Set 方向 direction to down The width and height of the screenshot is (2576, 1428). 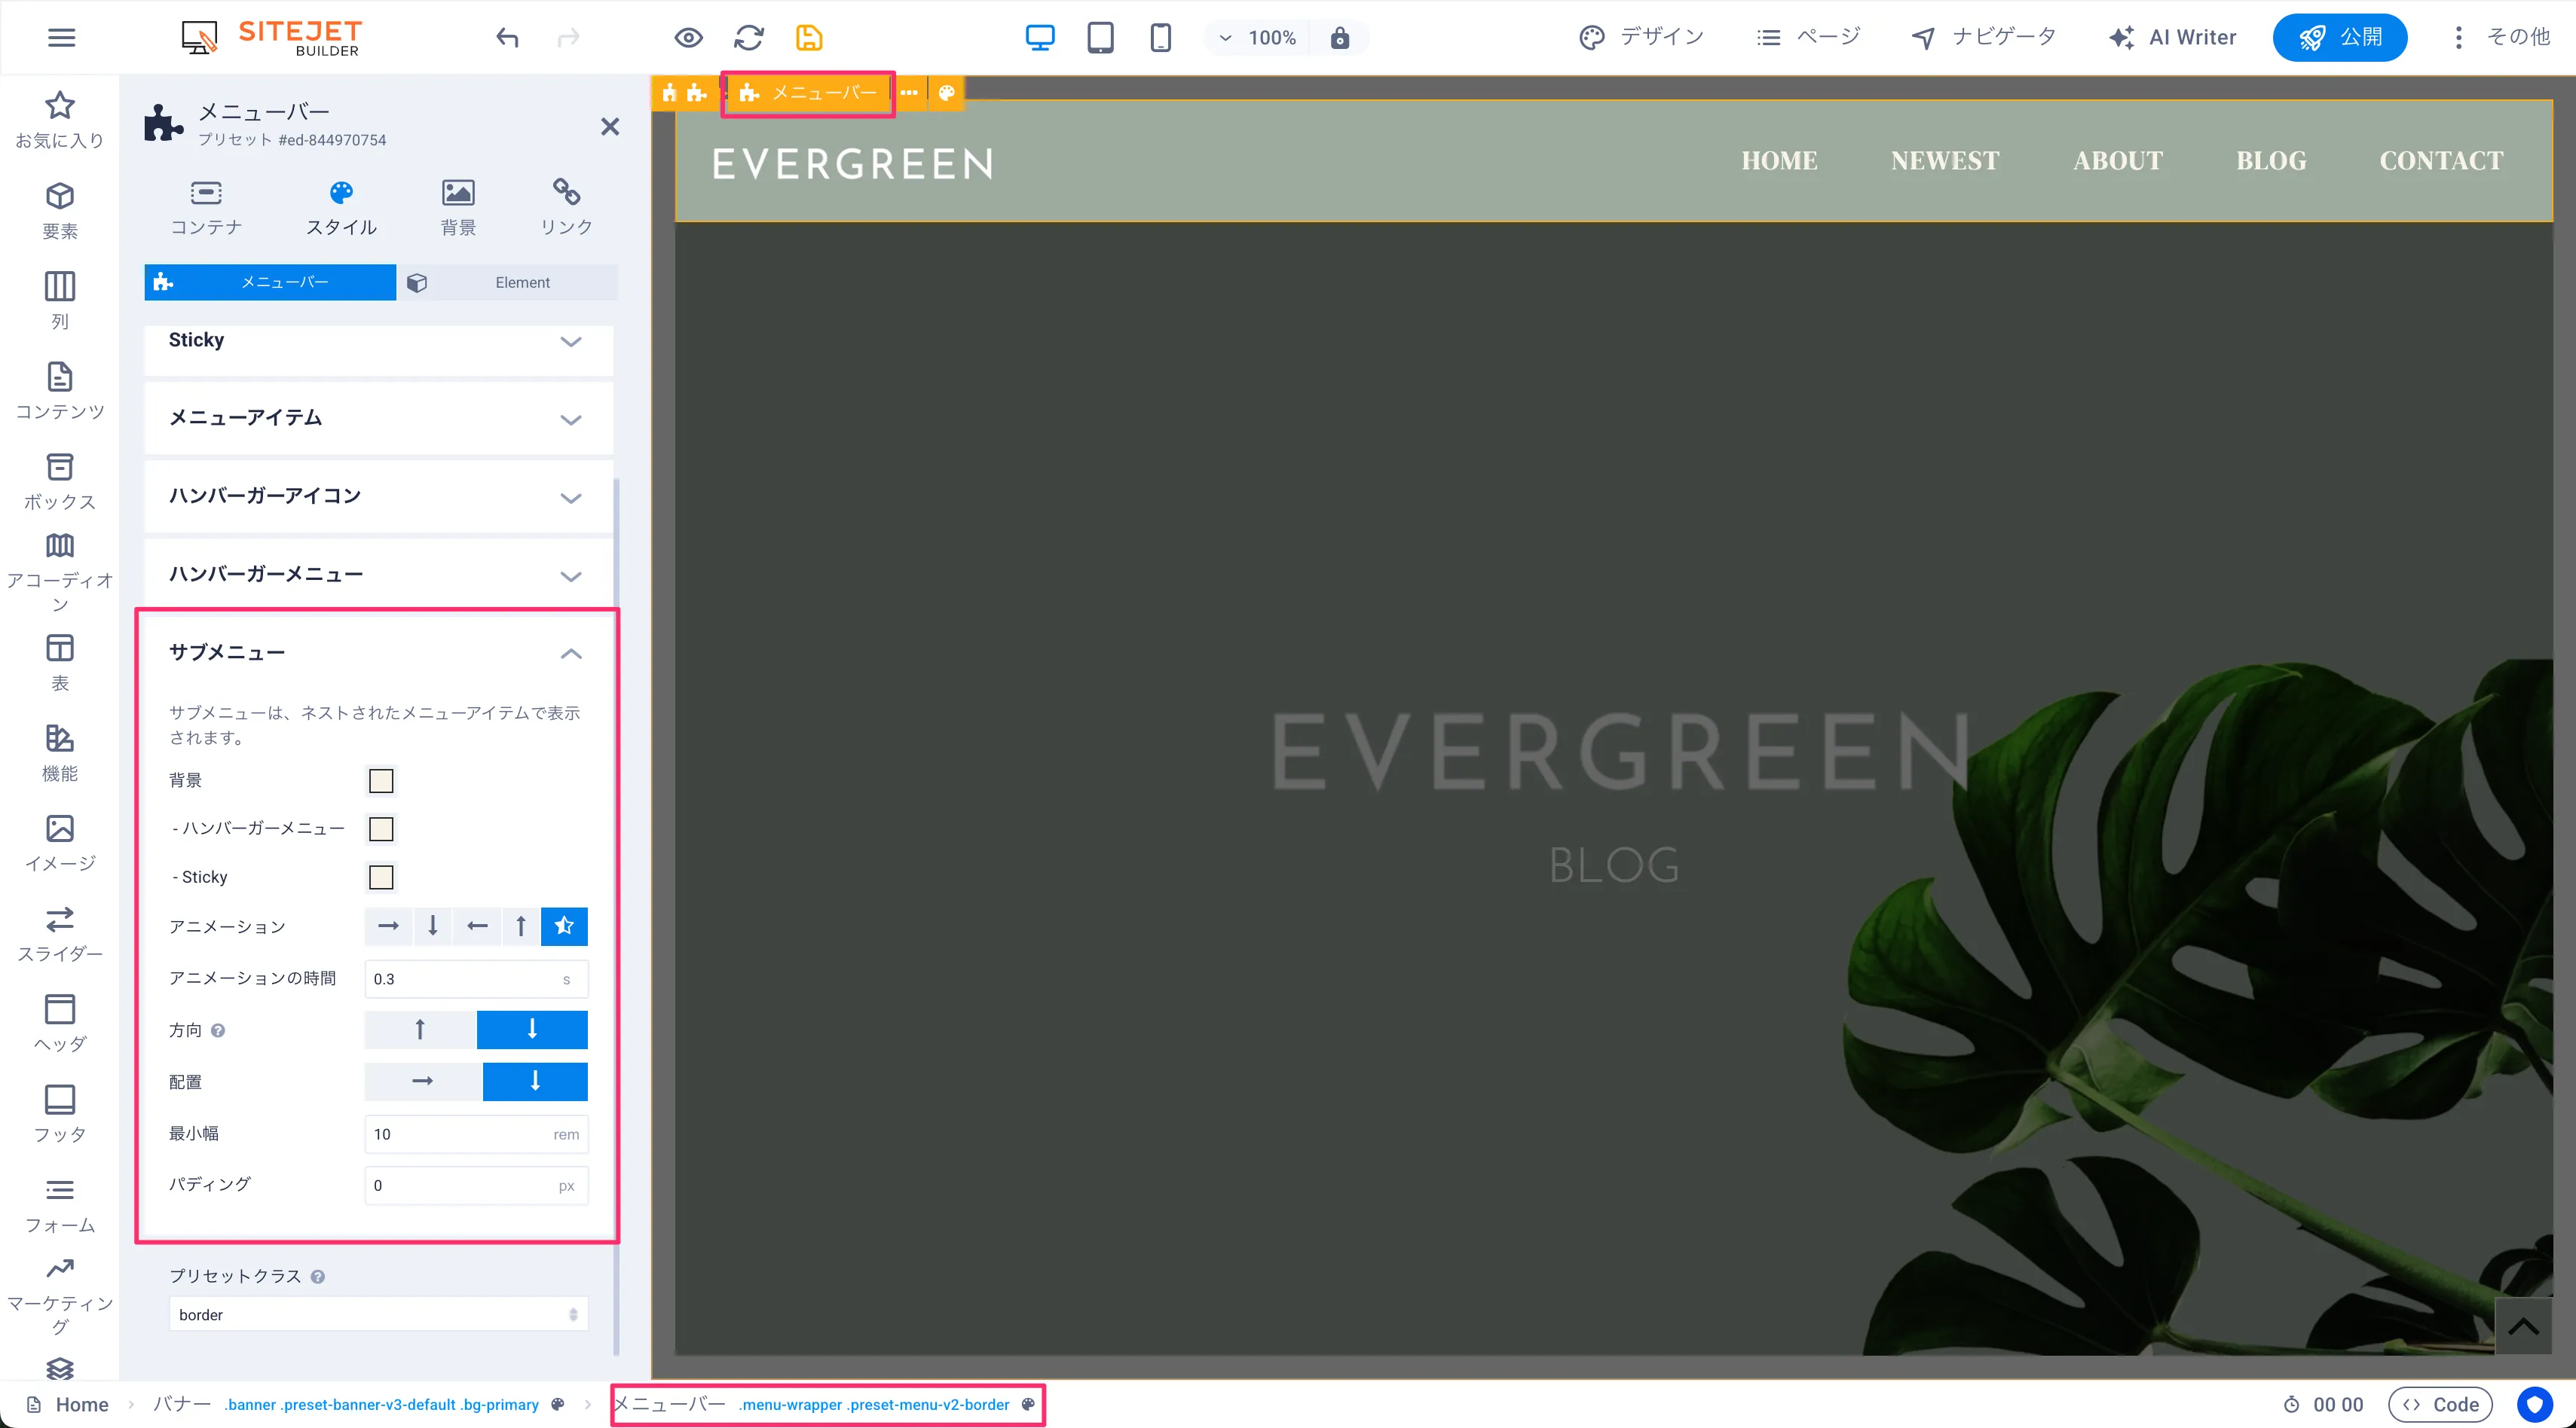pyautogui.click(x=532, y=1030)
